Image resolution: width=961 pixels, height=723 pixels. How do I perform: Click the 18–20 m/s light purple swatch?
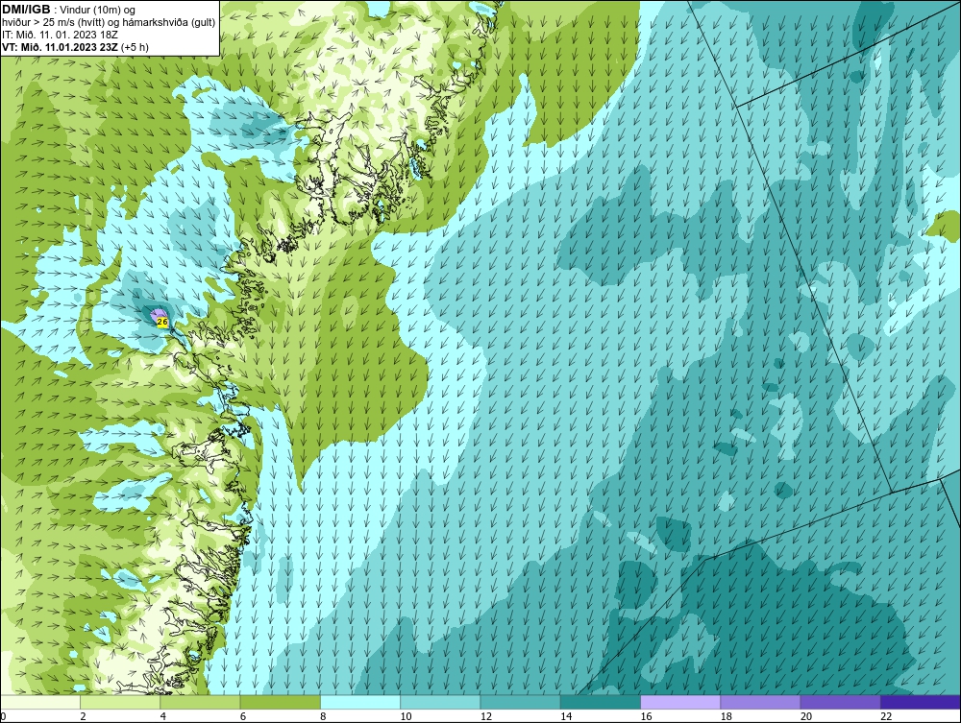(760, 702)
